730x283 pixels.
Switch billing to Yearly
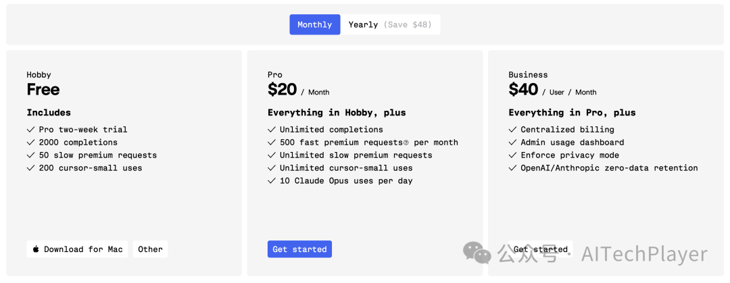(x=363, y=24)
